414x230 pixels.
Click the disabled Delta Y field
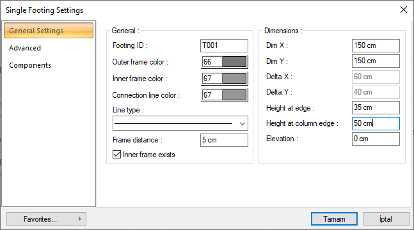(x=376, y=92)
